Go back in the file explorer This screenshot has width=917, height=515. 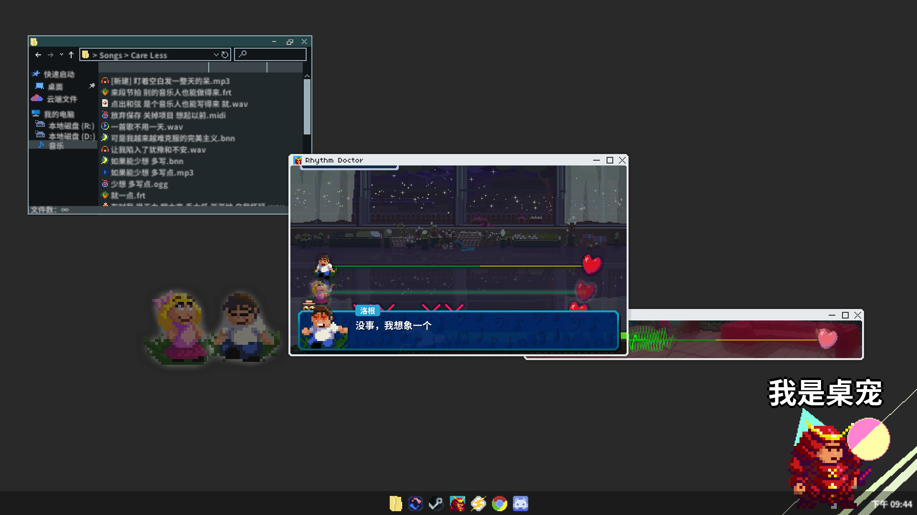tap(38, 55)
